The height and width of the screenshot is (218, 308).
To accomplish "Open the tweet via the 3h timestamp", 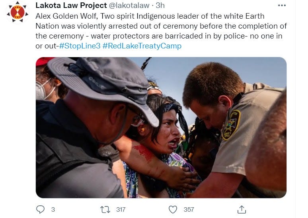I will [160, 6].
